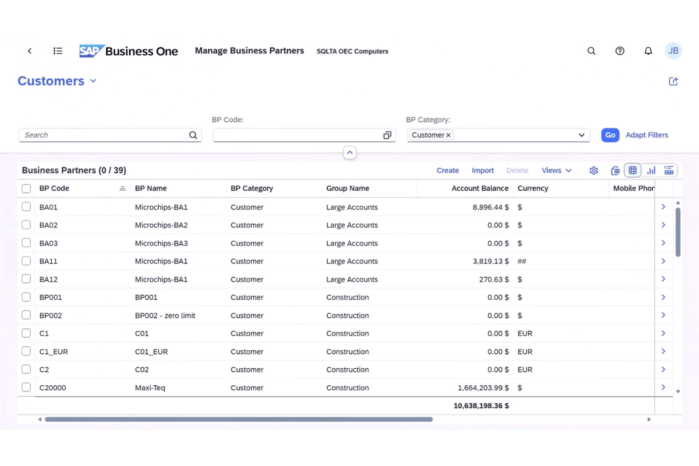Open details arrow for row C1_EUR

point(663,351)
